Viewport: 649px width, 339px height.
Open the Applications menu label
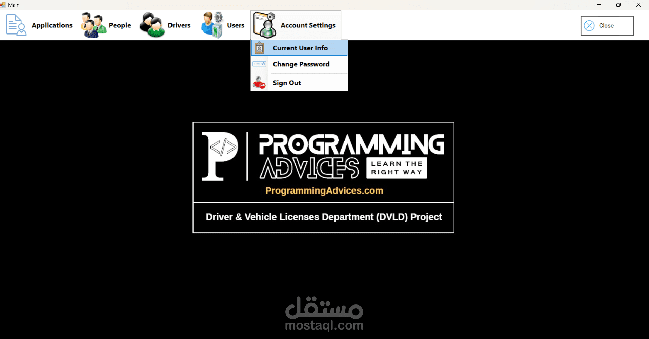52,25
